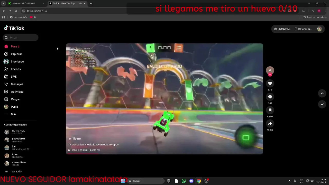Open the usseerriisaa followed account
The width and height of the screenshot is (329, 185).
click(x=15, y=163)
